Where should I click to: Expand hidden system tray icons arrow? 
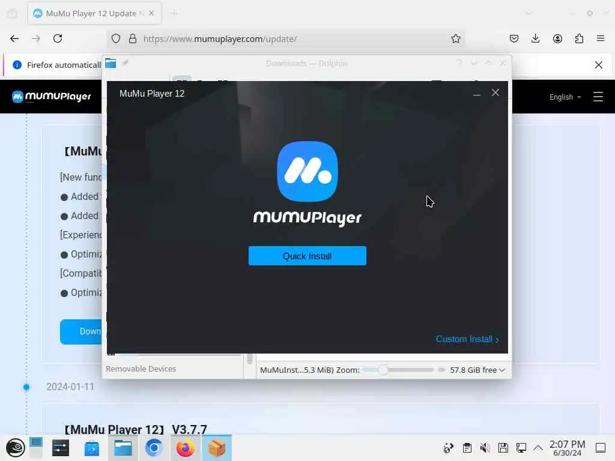[x=538, y=448]
